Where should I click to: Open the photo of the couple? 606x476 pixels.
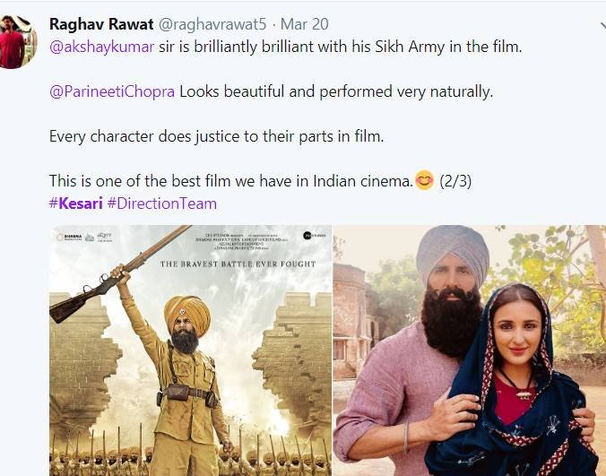click(470, 351)
